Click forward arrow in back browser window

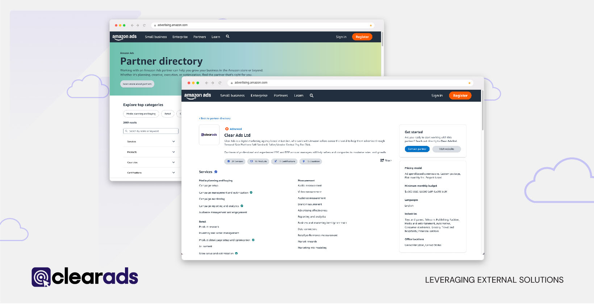click(x=138, y=25)
